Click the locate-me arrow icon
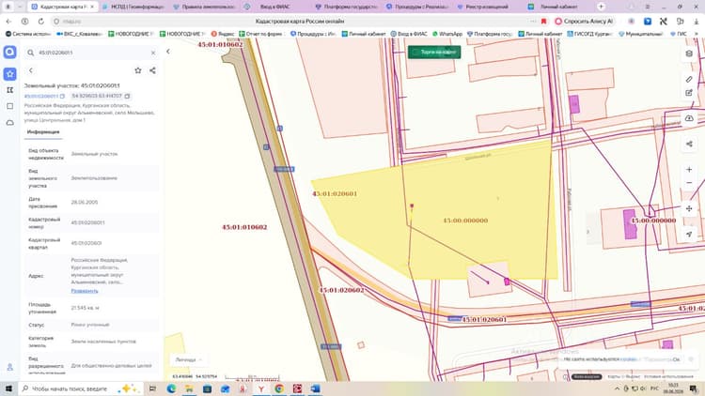Screen dimensions: 705x396 pyautogui.click(x=689, y=234)
